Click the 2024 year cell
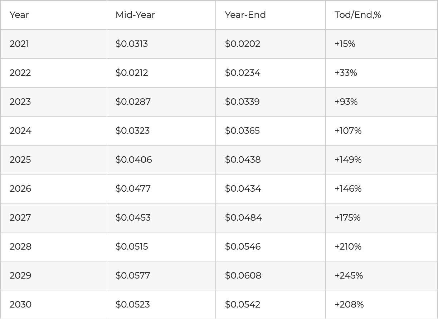This screenshot has width=438, height=319. (x=20, y=131)
